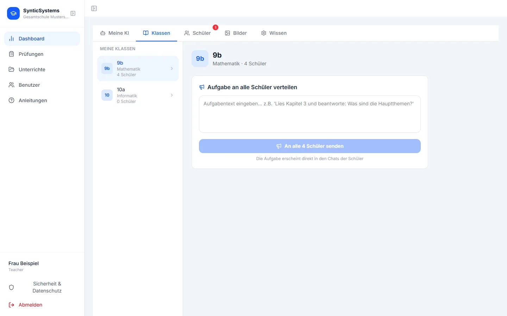This screenshot has height=316, width=507.
Task: Click the Frau Beispiel user name
Action: point(24,263)
